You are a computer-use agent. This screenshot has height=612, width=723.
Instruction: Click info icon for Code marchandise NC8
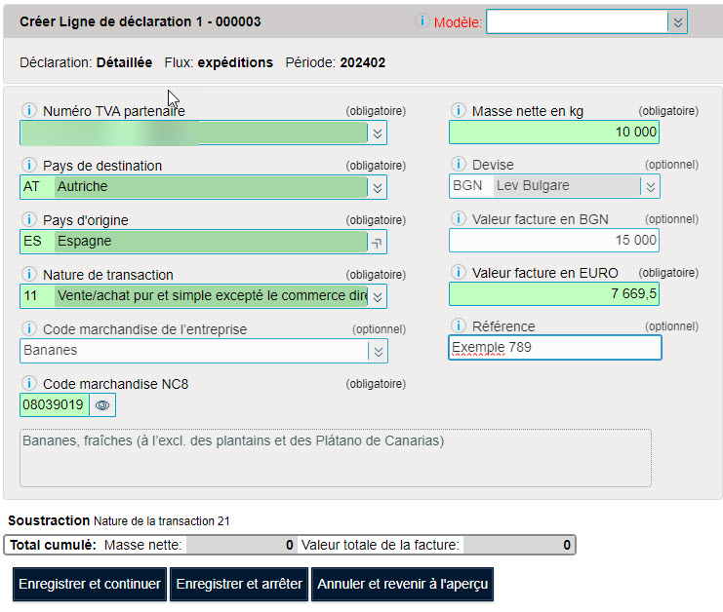click(x=29, y=383)
